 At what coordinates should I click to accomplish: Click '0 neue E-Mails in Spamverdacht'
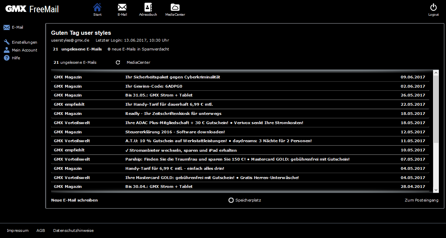(138, 49)
